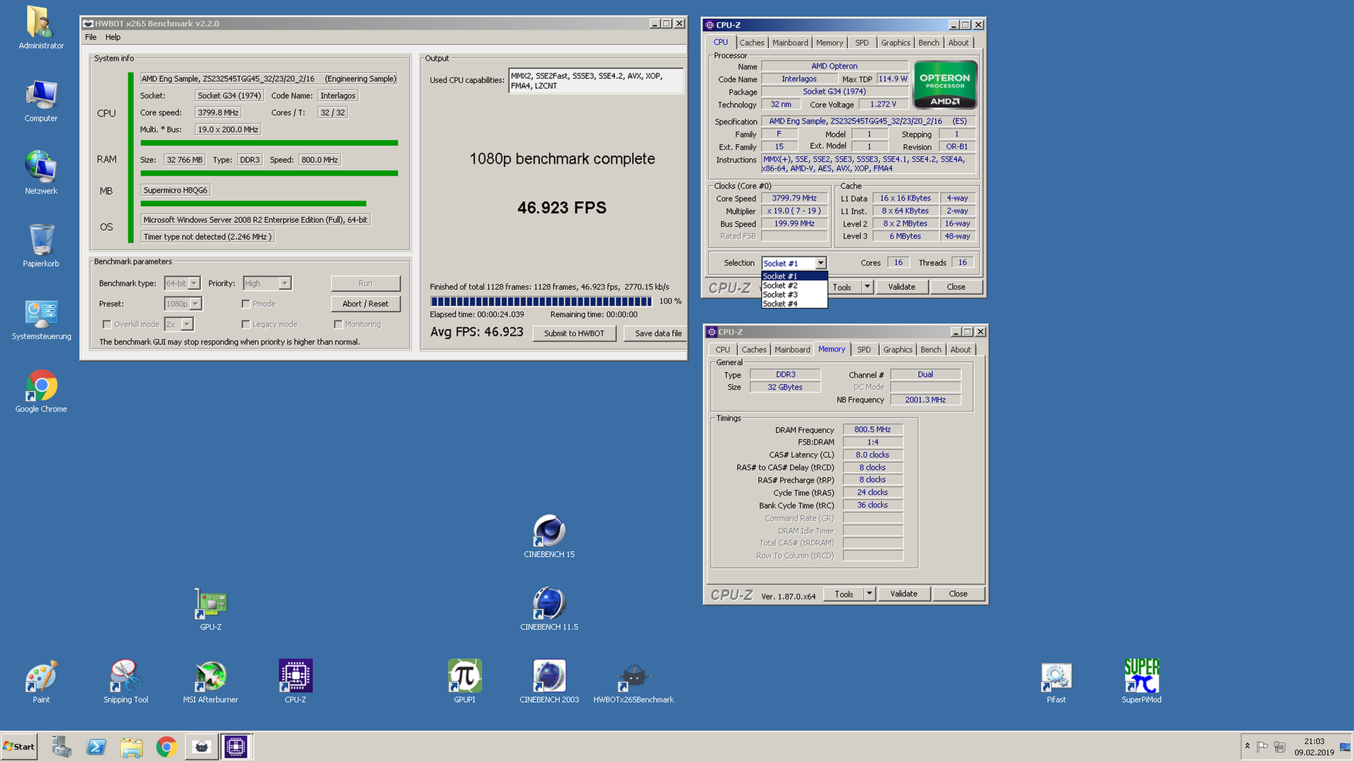Click Close in lower CPU-Z window

[x=958, y=594]
